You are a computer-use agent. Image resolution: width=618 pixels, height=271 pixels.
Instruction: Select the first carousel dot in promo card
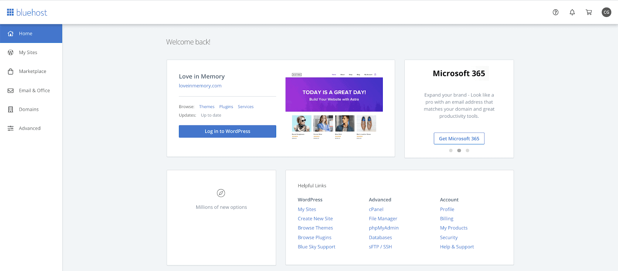pos(451,151)
